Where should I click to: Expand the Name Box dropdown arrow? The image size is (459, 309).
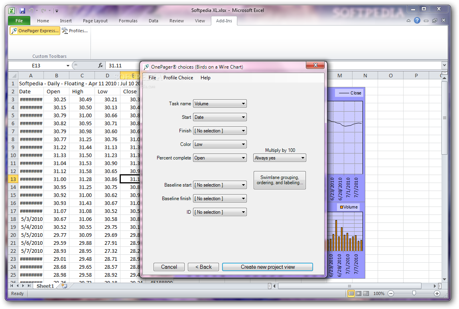click(x=68, y=65)
